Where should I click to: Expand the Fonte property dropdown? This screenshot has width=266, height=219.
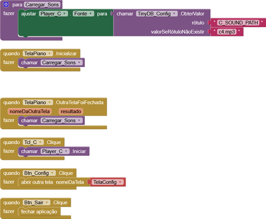click(x=91, y=14)
